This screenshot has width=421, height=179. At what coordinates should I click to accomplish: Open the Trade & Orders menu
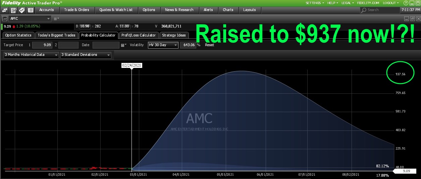77,10
